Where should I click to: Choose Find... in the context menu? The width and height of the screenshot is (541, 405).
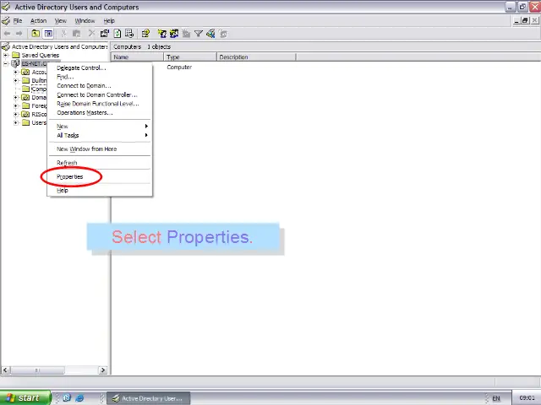point(100,77)
